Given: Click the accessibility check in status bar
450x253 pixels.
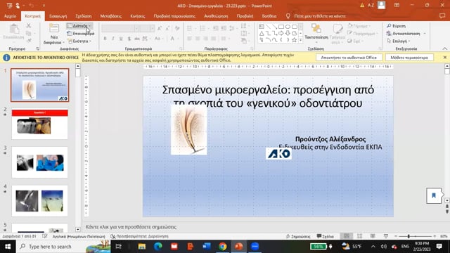Looking at the screenshot, I should pyautogui.click(x=139, y=236).
